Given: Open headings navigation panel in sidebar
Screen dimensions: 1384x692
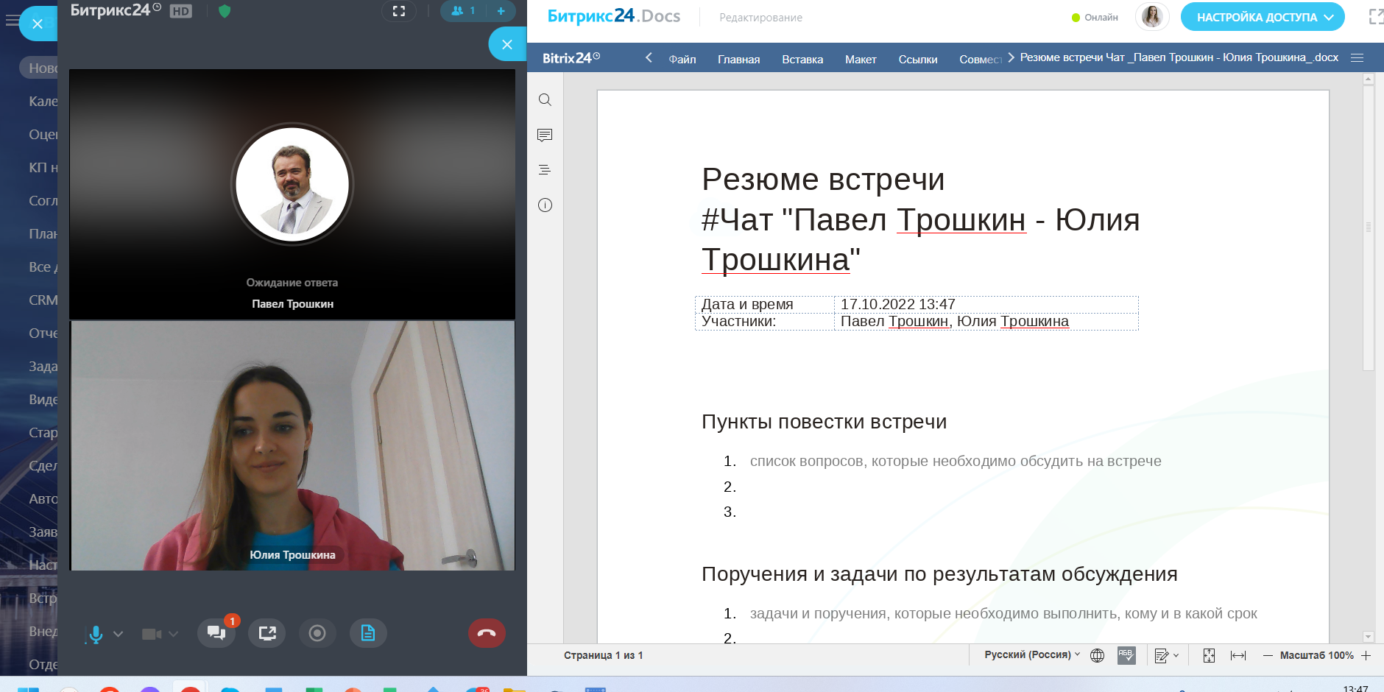Looking at the screenshot, I should [x=545, y=170].
